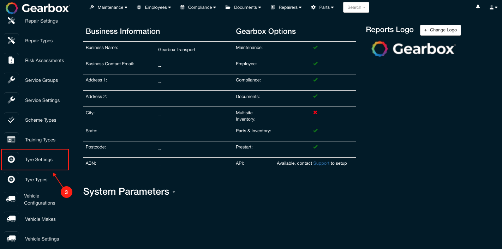The width and height of the screenshot is (502, 249).
Task: Select Vehicle Settings sidebar label
Action: pyautogui.click(x=42, y=239)
